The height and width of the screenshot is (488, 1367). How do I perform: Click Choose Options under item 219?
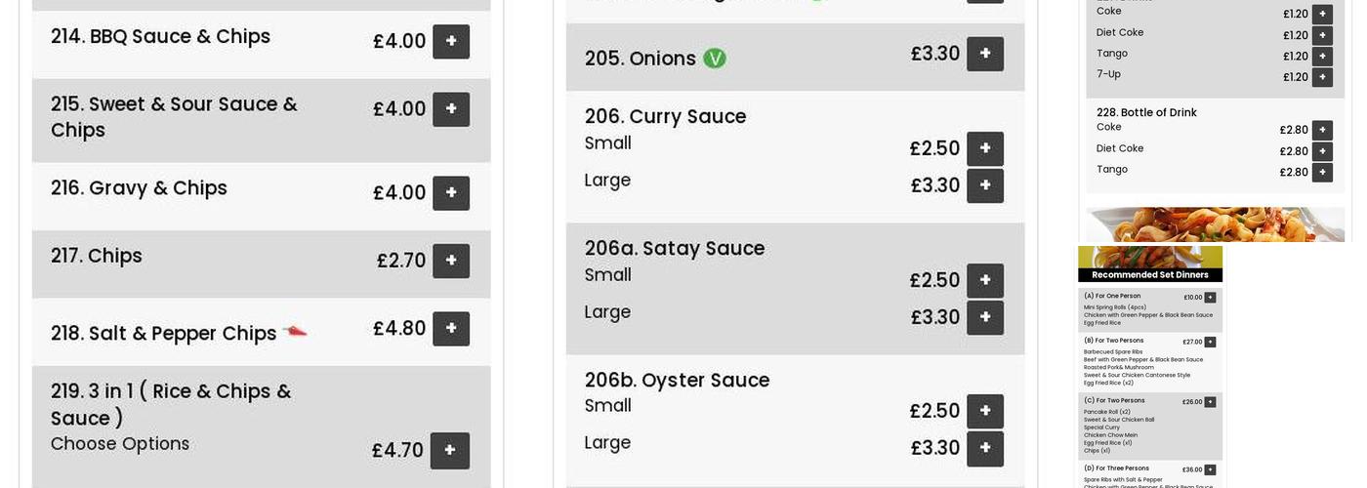coord(120,444)
